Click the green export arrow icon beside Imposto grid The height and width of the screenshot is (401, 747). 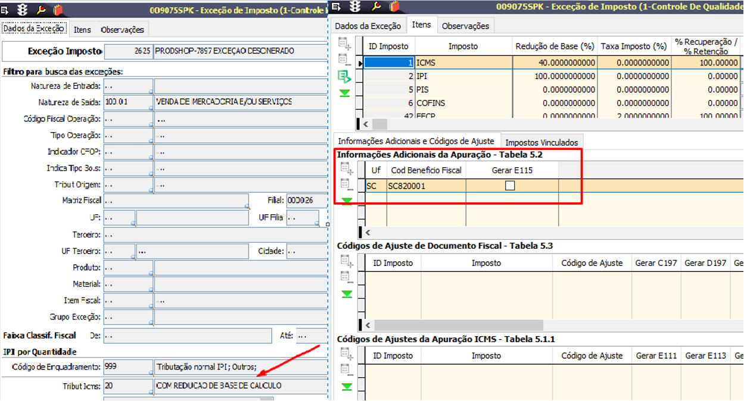[x=345, y=76]
